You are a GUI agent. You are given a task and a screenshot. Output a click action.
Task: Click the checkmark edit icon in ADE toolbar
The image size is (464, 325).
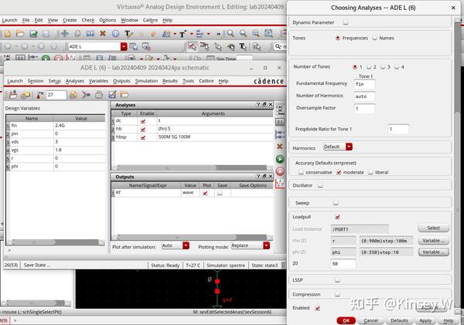112,94
